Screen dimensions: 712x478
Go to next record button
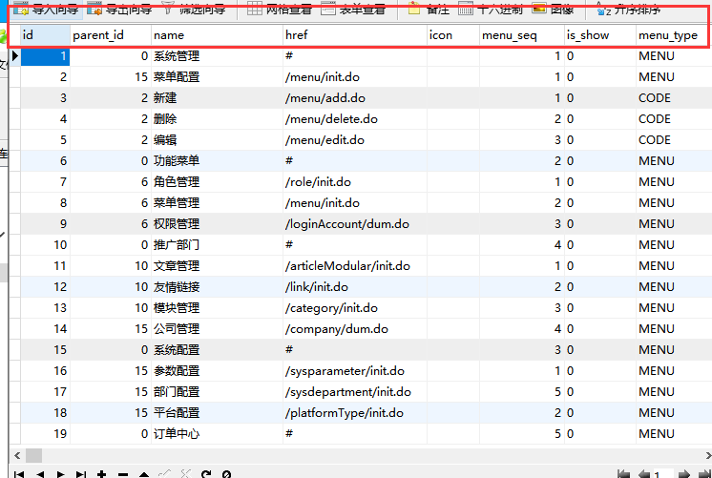point(60,474)
